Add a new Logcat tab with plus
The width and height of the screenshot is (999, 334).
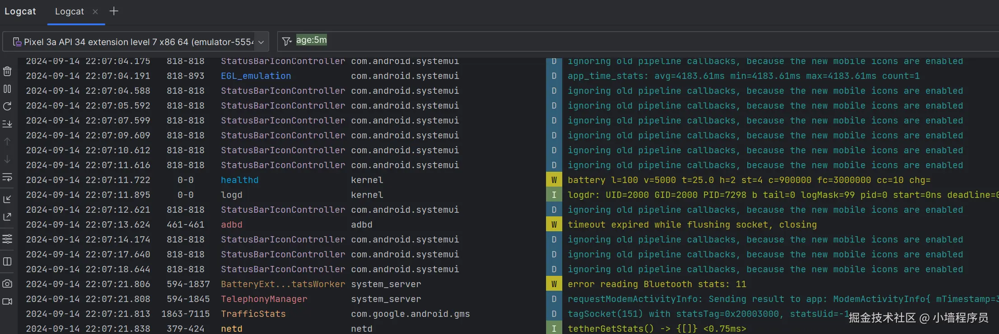pos(114,11)
